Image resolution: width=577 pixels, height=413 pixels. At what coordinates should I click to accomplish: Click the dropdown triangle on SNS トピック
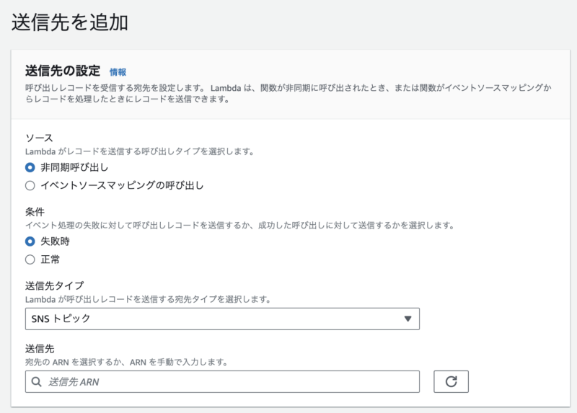[x=408, y=318]
